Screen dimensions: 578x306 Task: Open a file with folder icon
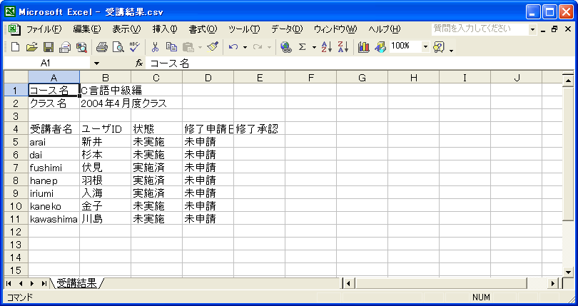click(x=32, y=47)
